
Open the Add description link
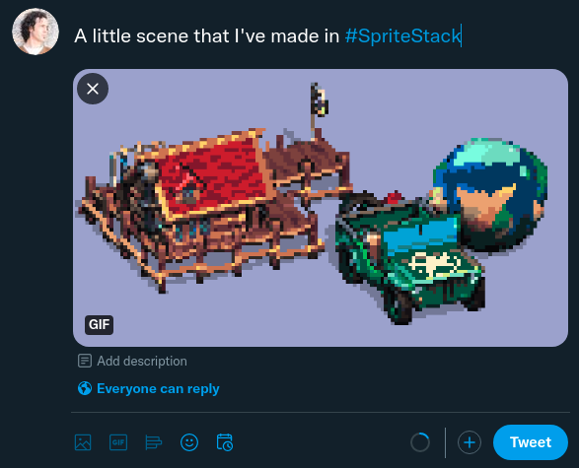click(142, 361)
